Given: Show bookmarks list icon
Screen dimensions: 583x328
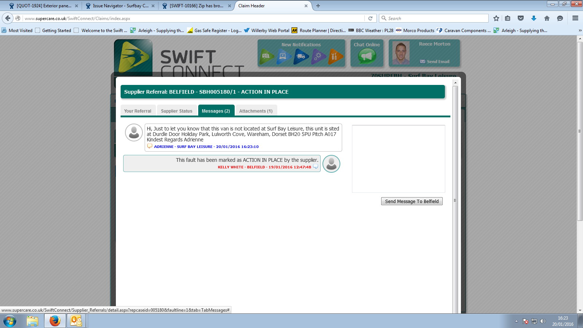Looking at the screenshot, I should point(508,18).
